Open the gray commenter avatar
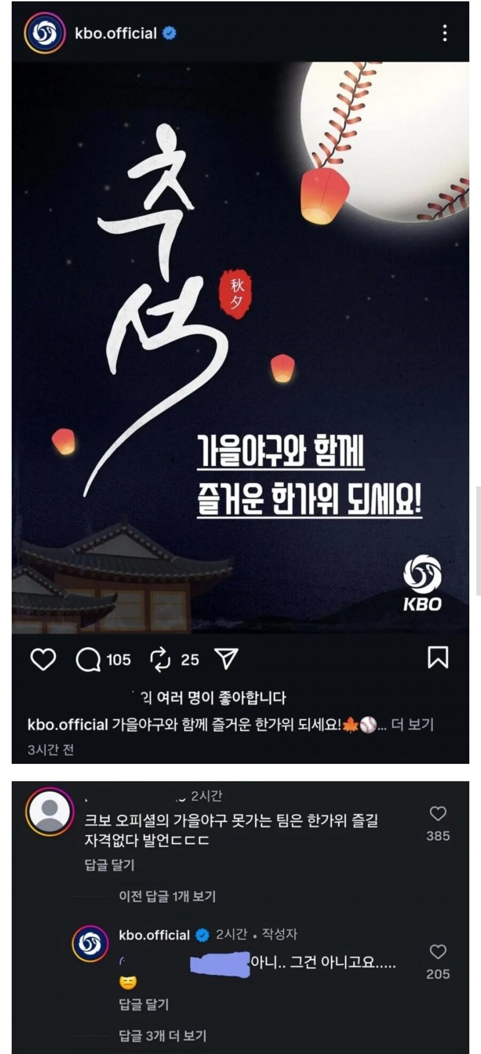Screen dimensions: 481x1054 [50, 811]
